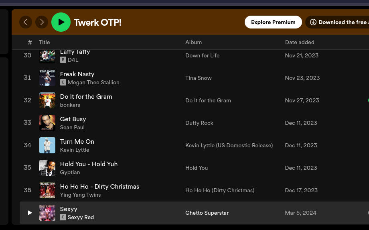Screen dimensions: 369x230
Task: Open artist Megan Thee Stallion
Action: point(93,82)
